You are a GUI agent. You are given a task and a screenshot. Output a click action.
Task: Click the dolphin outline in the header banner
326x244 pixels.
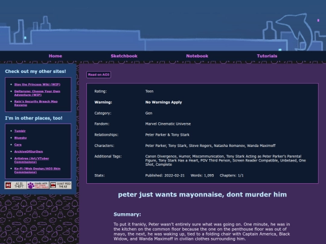[294, 31]
